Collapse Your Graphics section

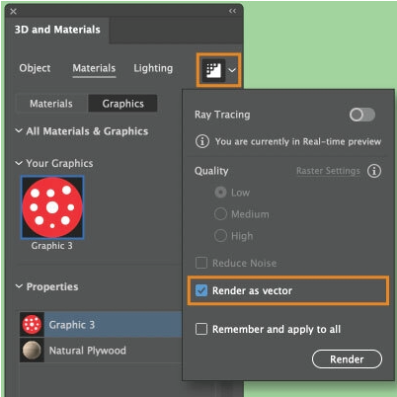(19, 163)
